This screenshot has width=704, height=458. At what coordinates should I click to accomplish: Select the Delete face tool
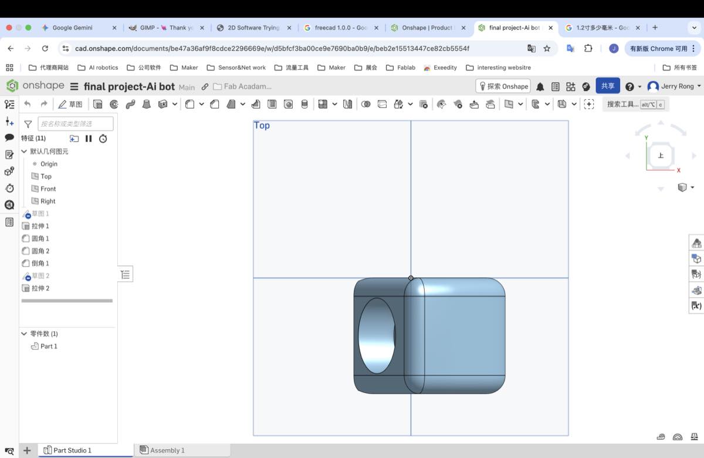tap(458, 105)
